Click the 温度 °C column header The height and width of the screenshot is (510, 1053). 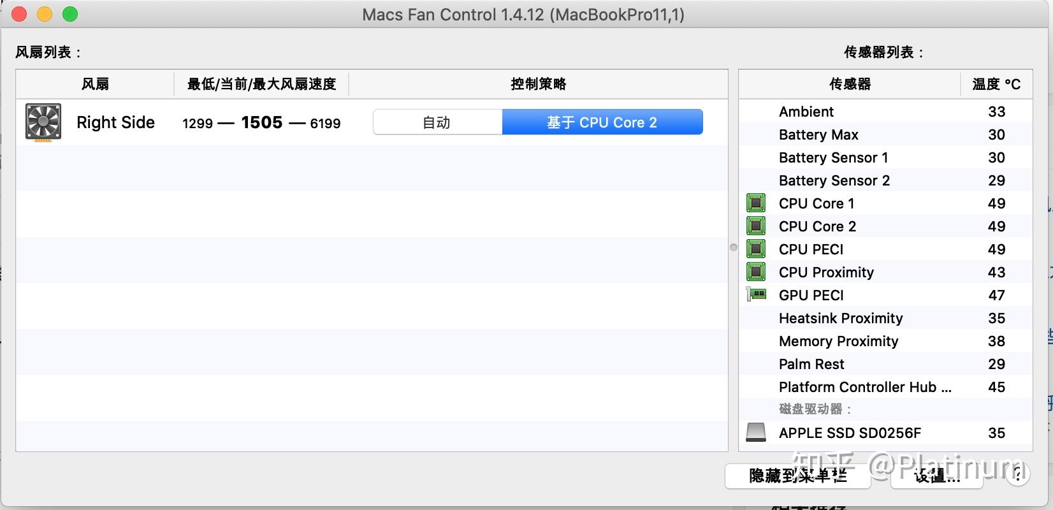(x=996, y=84)
